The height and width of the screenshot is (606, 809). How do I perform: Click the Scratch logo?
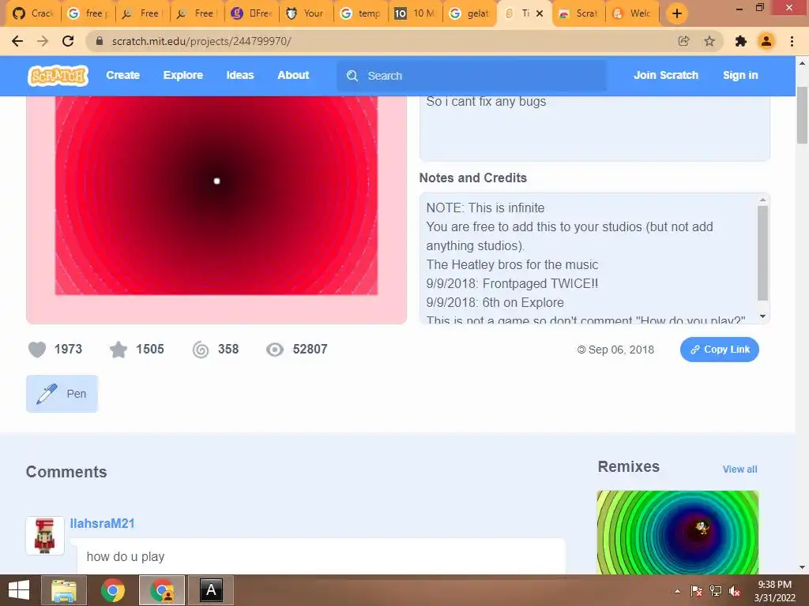pyautogui.click(x=58, y=75)
